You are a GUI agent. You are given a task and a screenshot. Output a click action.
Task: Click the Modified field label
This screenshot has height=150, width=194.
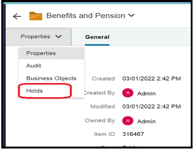[102, 107]
